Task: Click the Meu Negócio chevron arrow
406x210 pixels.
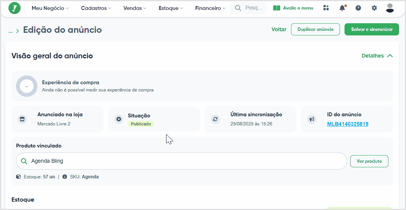Action: [67, 8]
